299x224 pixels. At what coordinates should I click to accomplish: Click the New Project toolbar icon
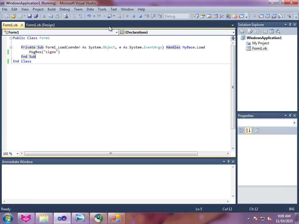(x=7, y=16)
